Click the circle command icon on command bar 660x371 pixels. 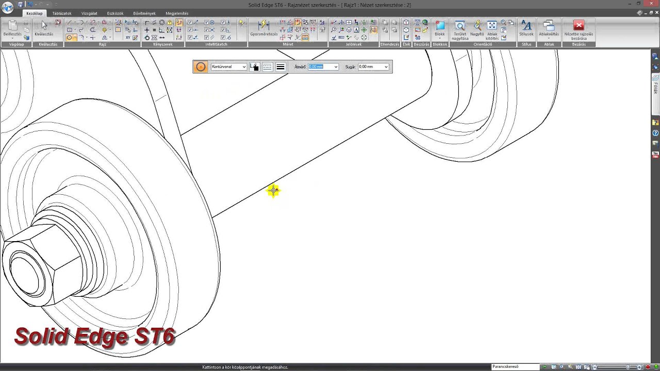click(201, 66)
